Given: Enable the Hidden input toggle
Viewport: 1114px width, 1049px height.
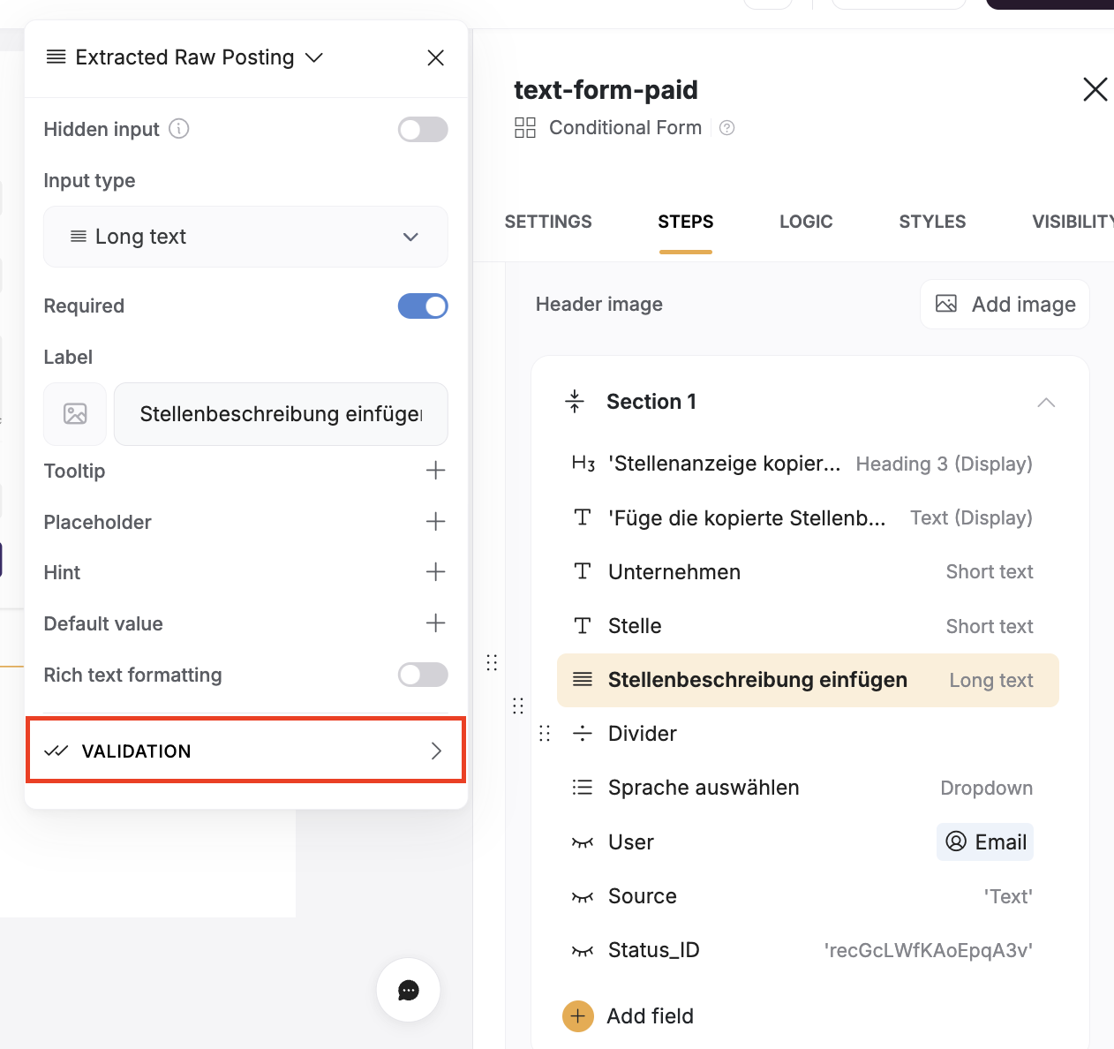Looking at the screenshot, I should [423, 130].
